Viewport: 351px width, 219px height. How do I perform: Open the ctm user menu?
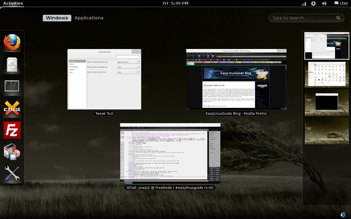coord(341,3)
